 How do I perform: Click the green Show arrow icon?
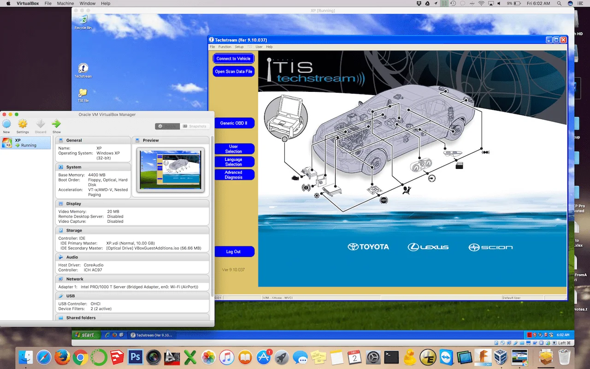pos(56,124)
